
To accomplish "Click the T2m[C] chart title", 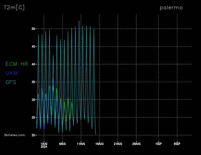I will (14, 8).
